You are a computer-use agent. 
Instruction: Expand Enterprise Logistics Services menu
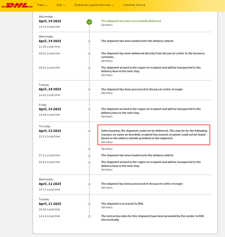coord(94,5)
